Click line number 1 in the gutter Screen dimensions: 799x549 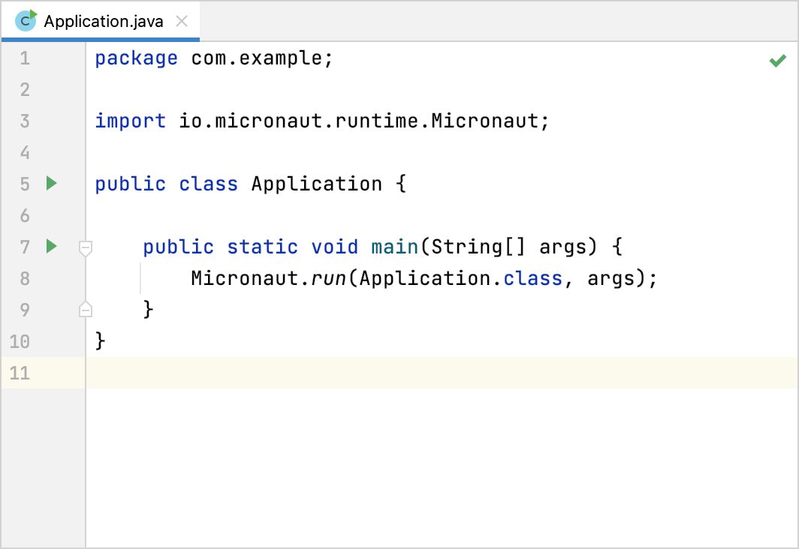click(x=24, y=58)
